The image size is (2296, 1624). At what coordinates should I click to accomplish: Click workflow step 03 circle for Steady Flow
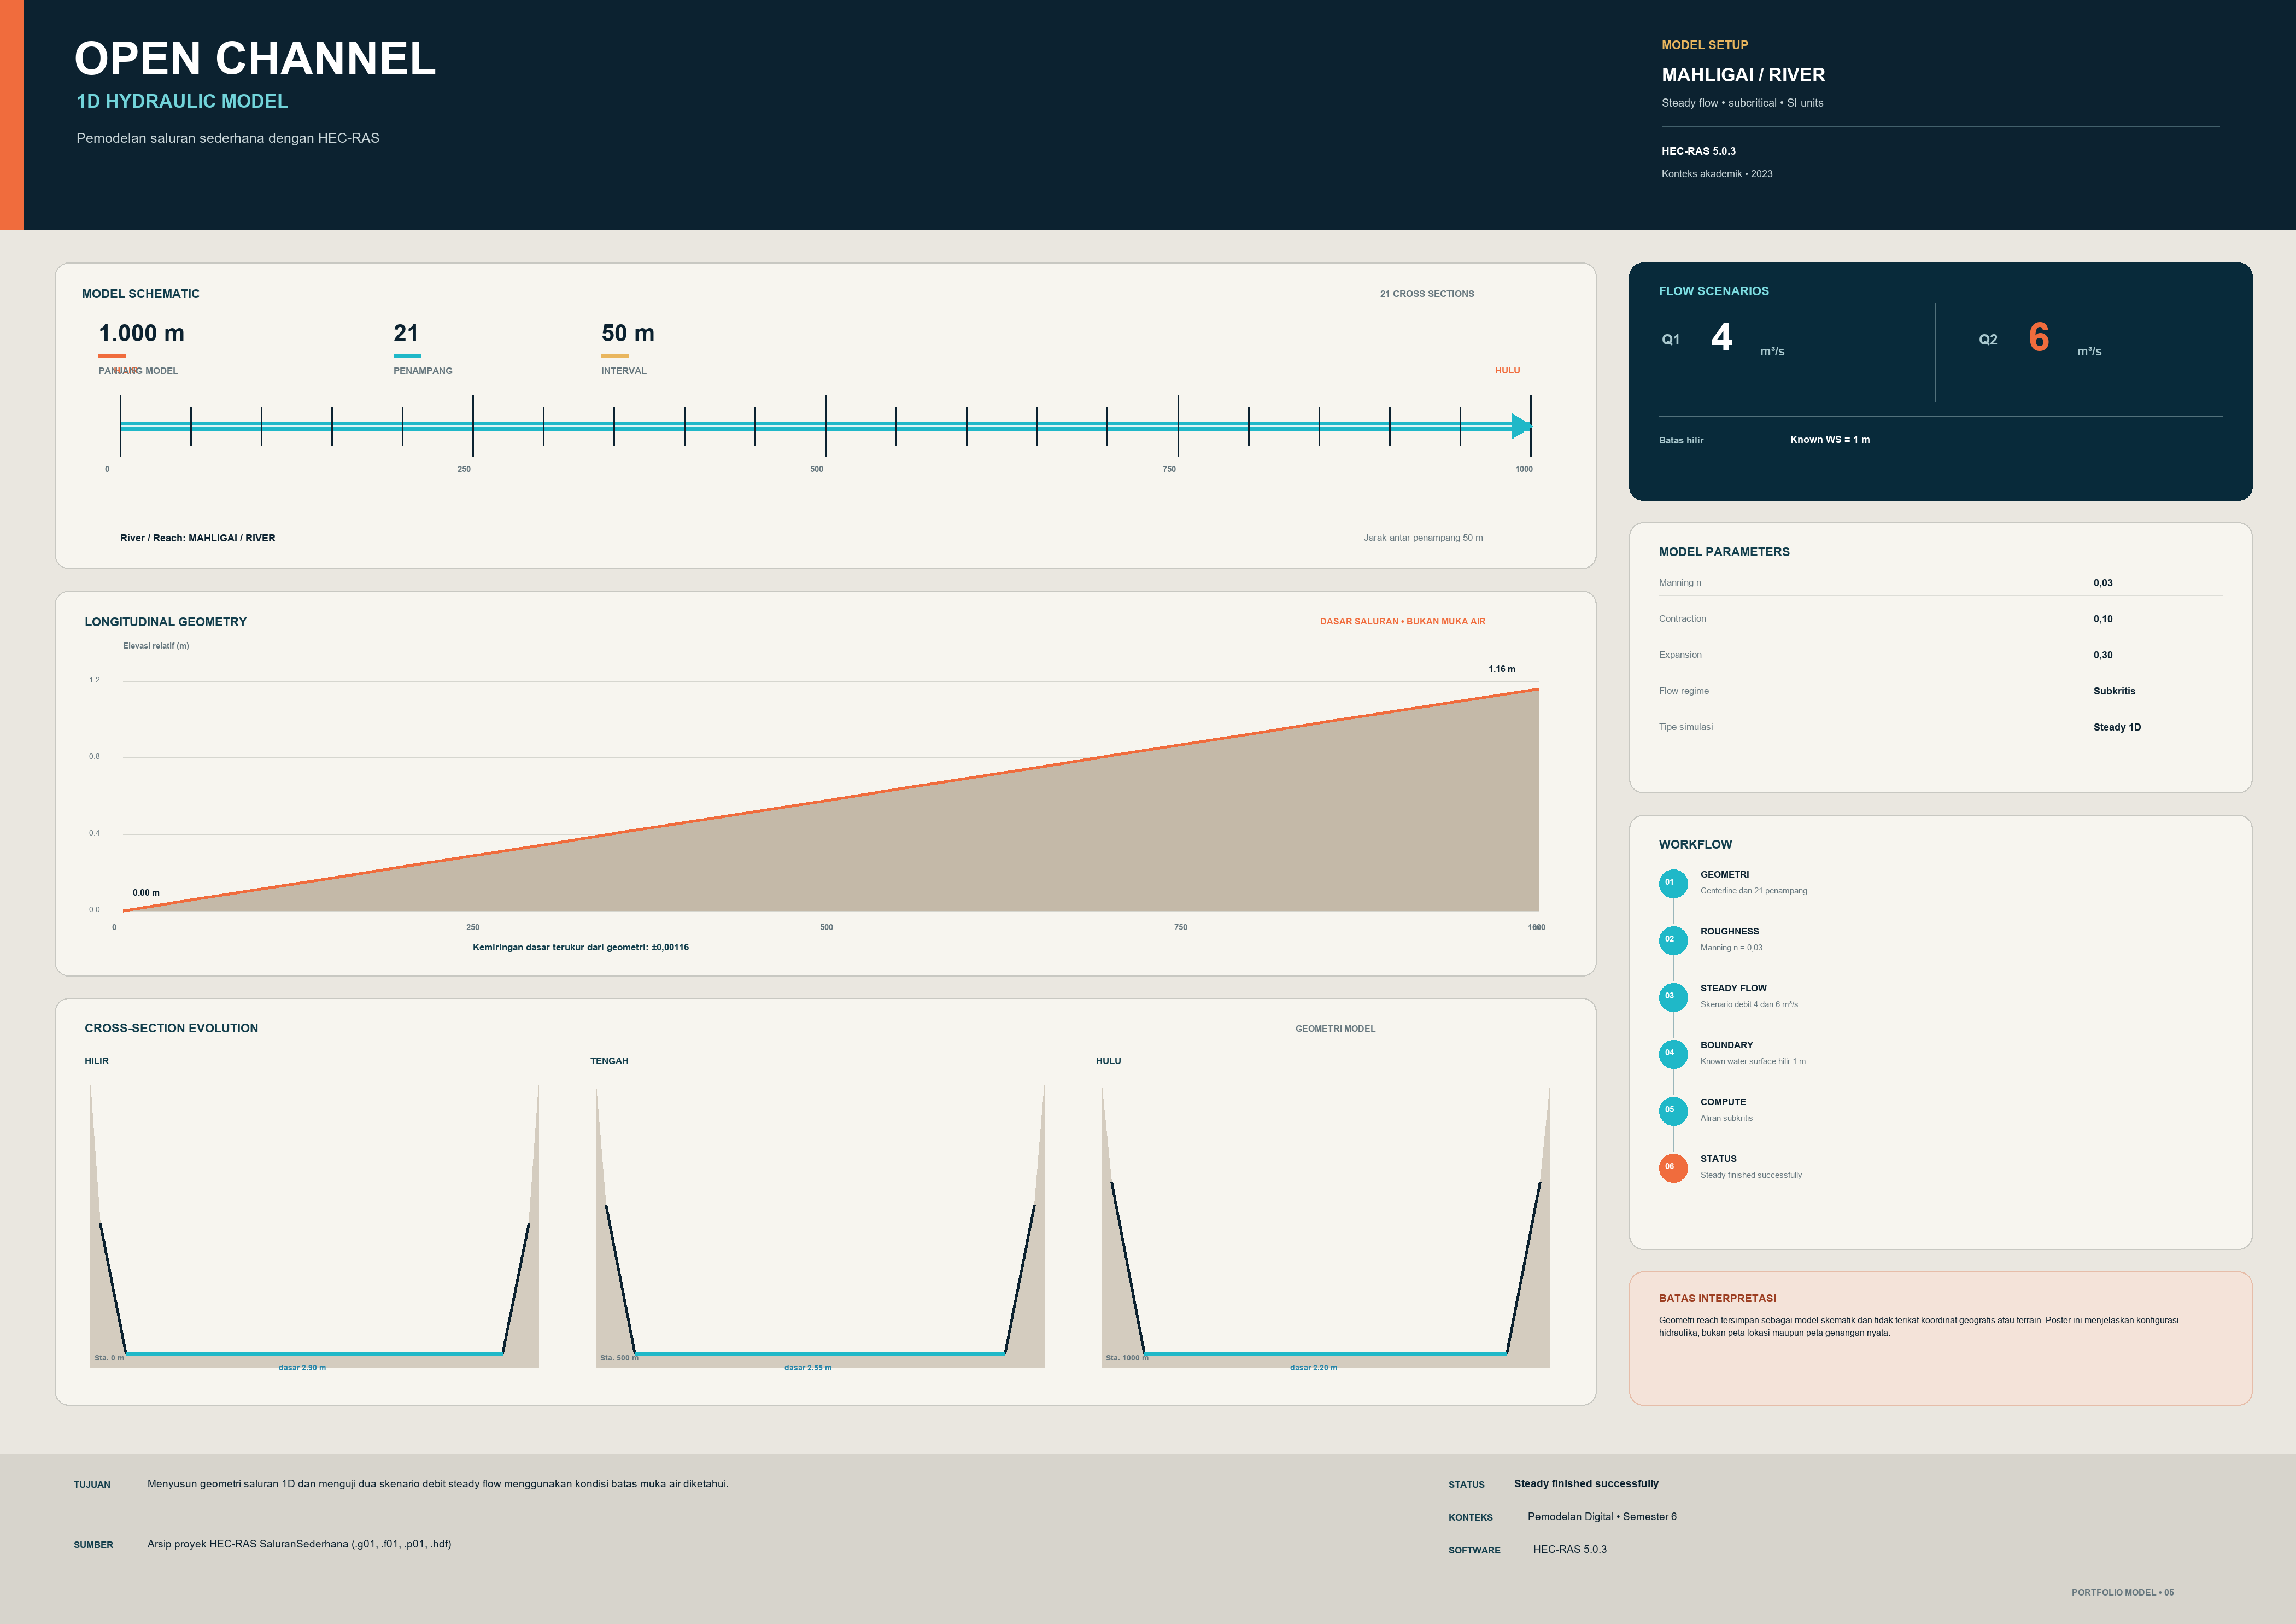point(1673,997)
